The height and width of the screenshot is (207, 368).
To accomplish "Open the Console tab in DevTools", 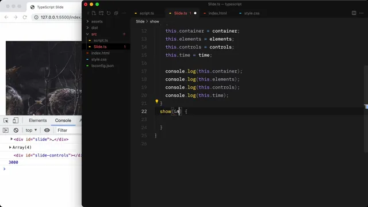I will coord(63,120).
